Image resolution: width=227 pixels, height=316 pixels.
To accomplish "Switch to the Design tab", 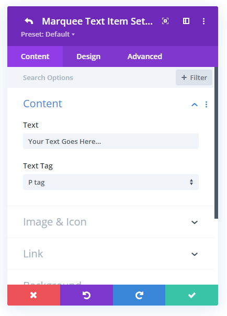I will point(88,57).
